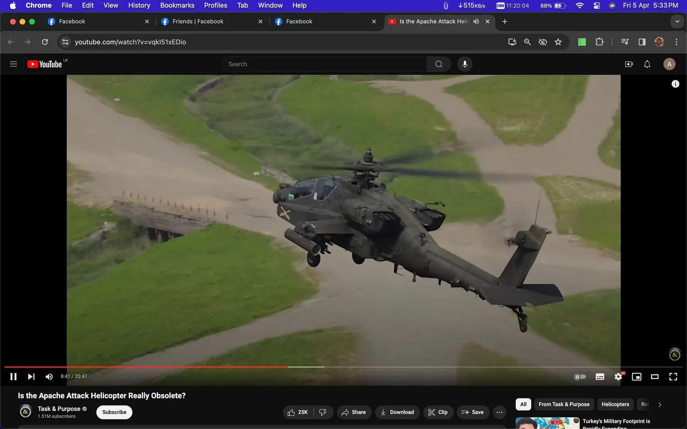Toggle autoplay off

pyautogui.click(x=580, y=376)
